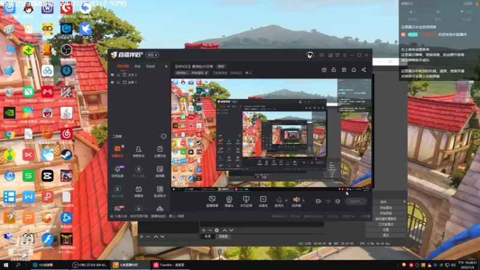Click the stream preview canvas
This screenshot has width=480, height=270.
(271, 135)
